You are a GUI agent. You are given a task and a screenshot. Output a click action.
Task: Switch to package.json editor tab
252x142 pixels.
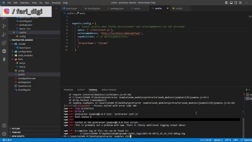coord(117,8)
